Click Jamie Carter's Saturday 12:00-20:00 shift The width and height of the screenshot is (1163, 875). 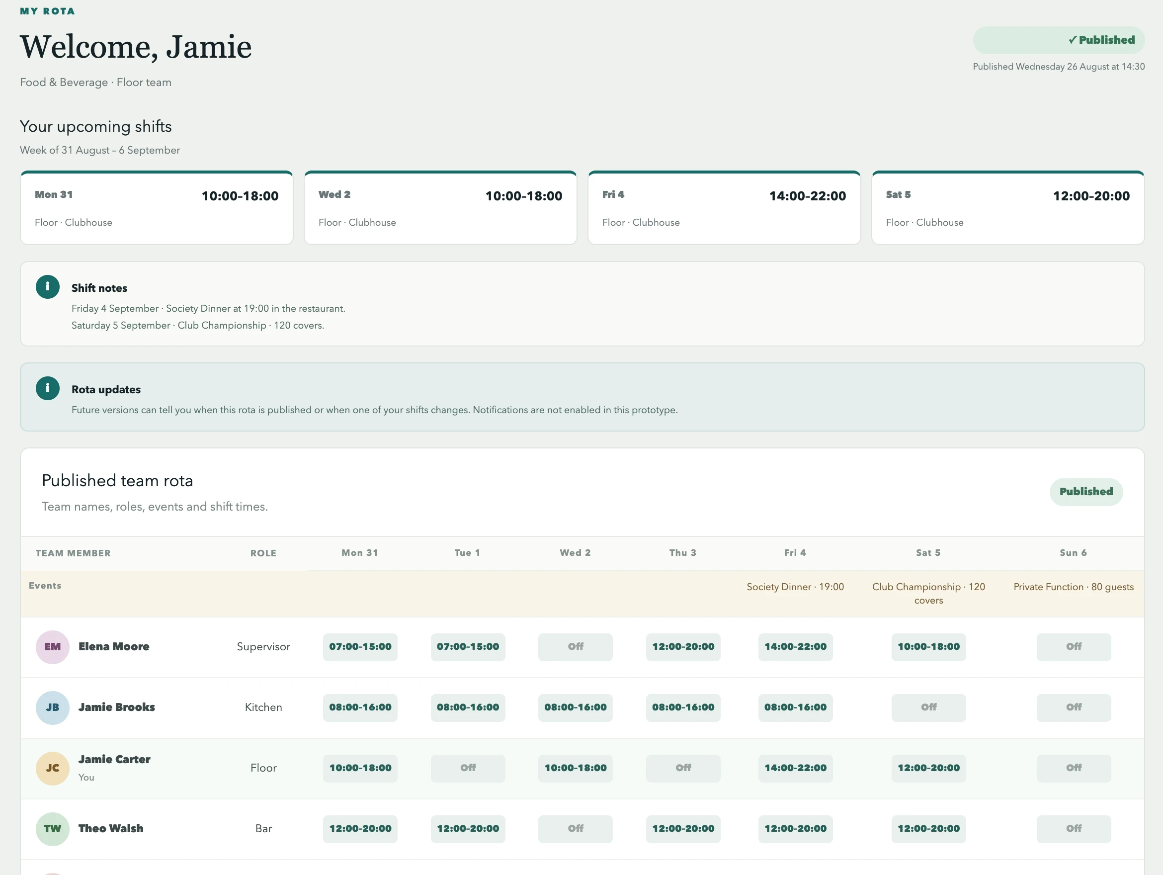pyautogui.click(x=928, y=768)
